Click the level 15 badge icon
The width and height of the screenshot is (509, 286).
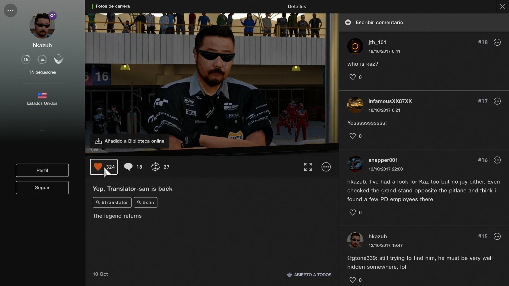[x=26, y=59]
